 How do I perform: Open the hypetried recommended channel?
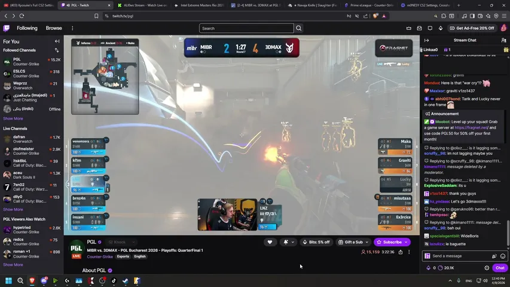pyautogui.click(x=32, y=230)
